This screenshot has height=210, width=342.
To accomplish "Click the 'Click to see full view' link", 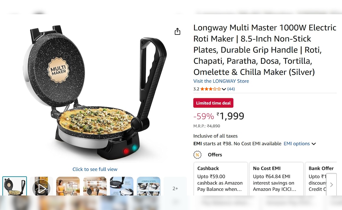I will [x=95, y=169].
